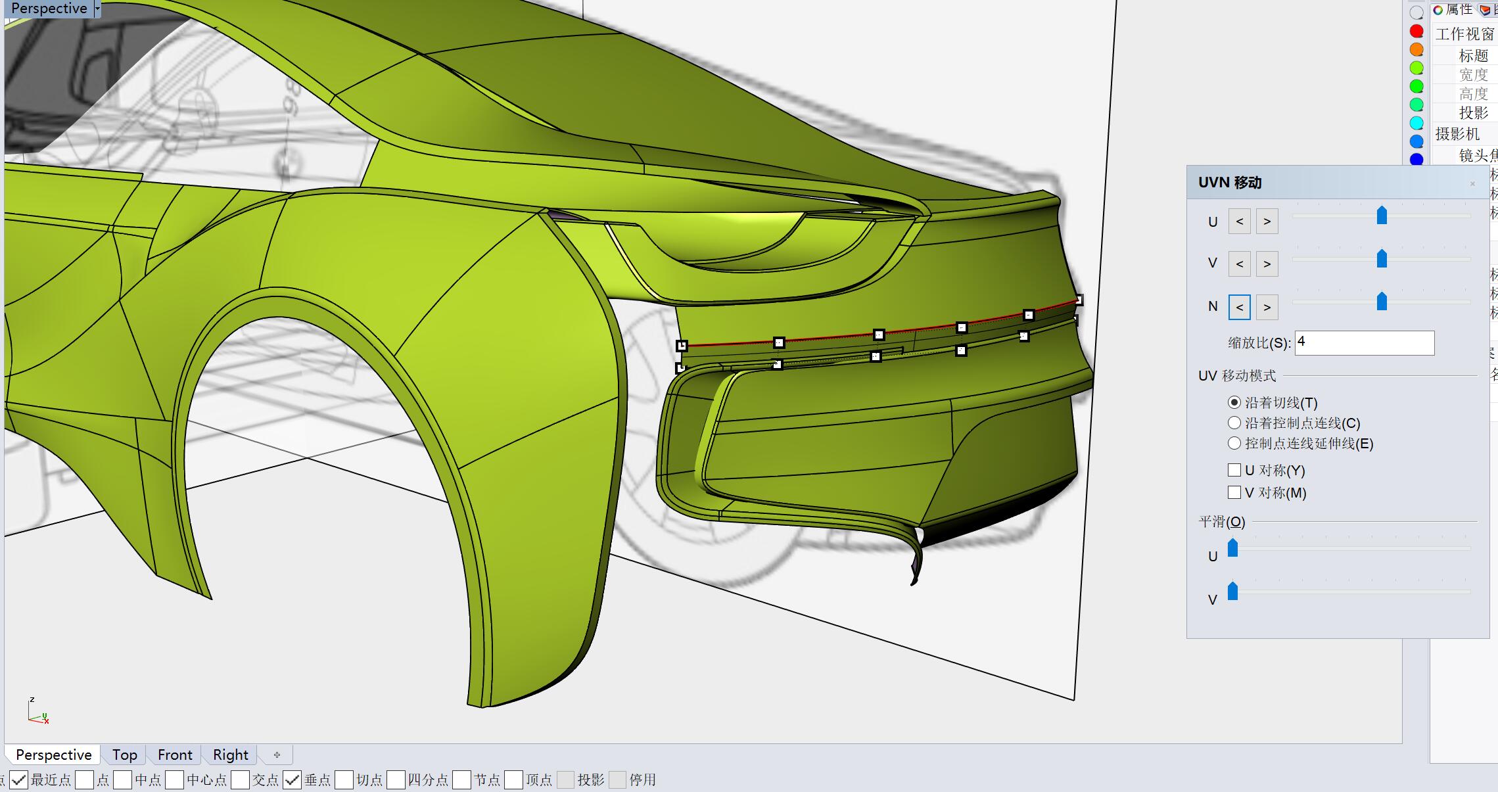The image size is (1498, 792).
Task: Click the 缩放比(S) scale input field
Action: (x=1364, y=342)
